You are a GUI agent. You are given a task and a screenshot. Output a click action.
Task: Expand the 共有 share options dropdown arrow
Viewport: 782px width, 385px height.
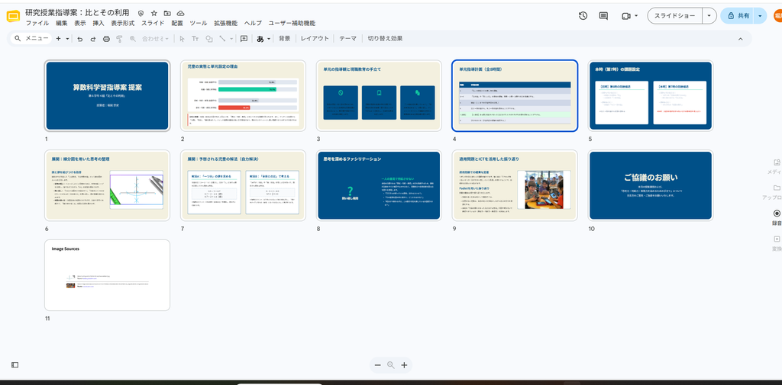(760, 16)
